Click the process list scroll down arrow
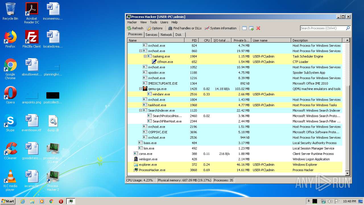 click(347, 173)
